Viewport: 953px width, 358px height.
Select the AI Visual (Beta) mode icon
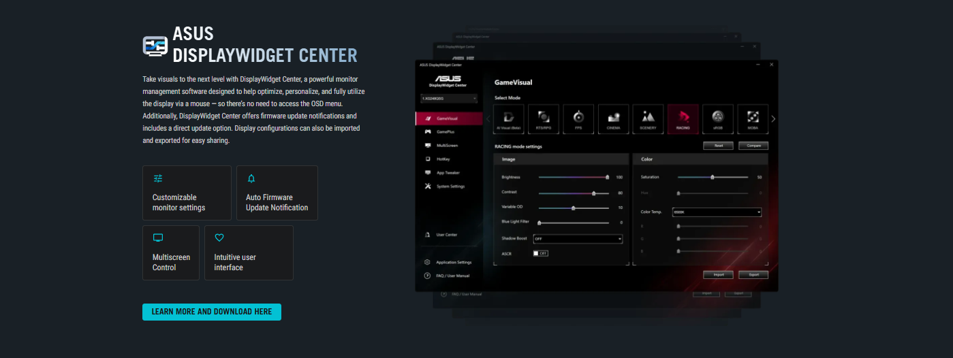point(508,119)
